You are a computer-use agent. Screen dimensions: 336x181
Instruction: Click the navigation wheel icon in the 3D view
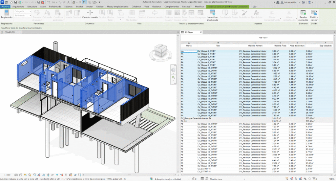click(x=173, y=70)
